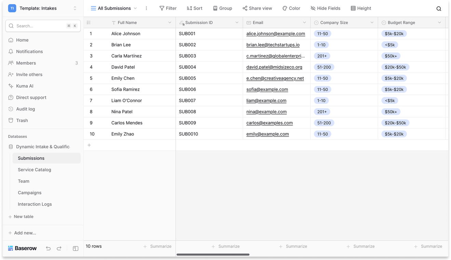This screenshot has height=260, width=451.
Task: Select the Service Catalog table
Action: click(35, 170)
